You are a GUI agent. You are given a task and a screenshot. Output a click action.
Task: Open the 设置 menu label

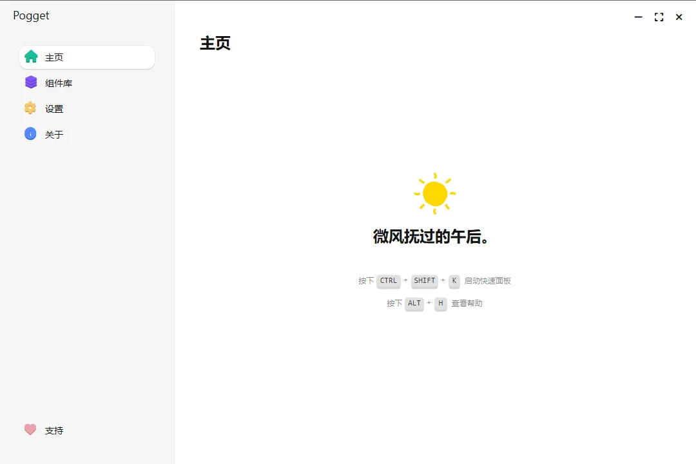[x=54, y=109]
